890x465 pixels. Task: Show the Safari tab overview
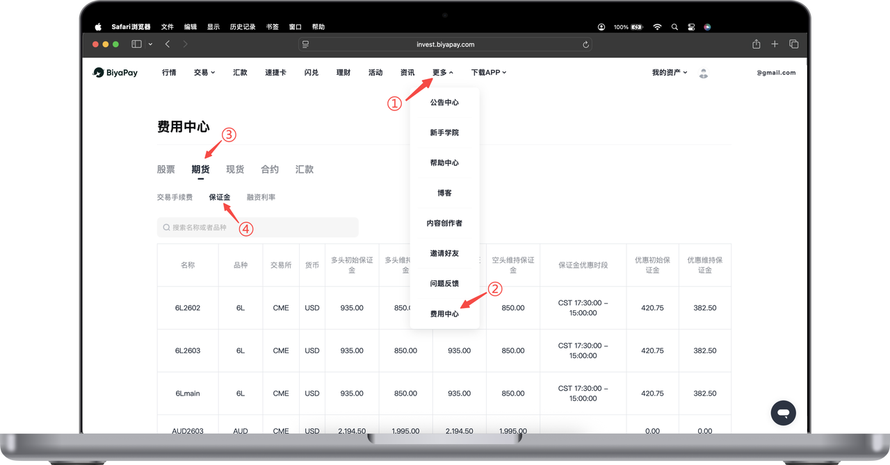point(793,44)
